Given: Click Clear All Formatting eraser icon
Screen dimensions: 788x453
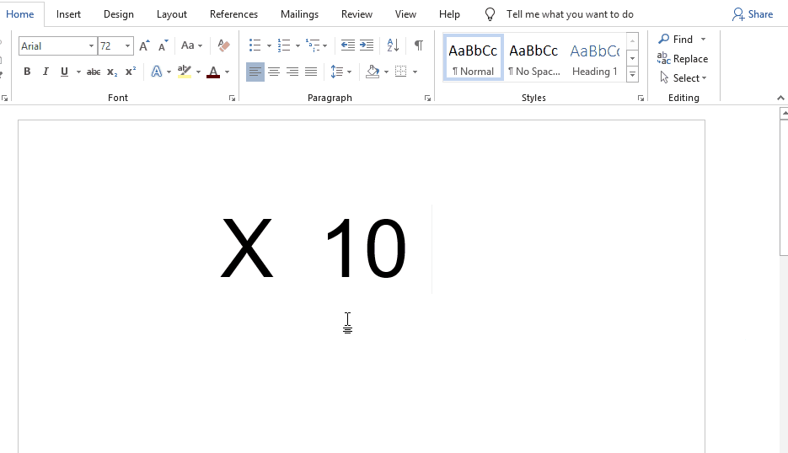Looking at the screenshot, I should pos(223,45).
